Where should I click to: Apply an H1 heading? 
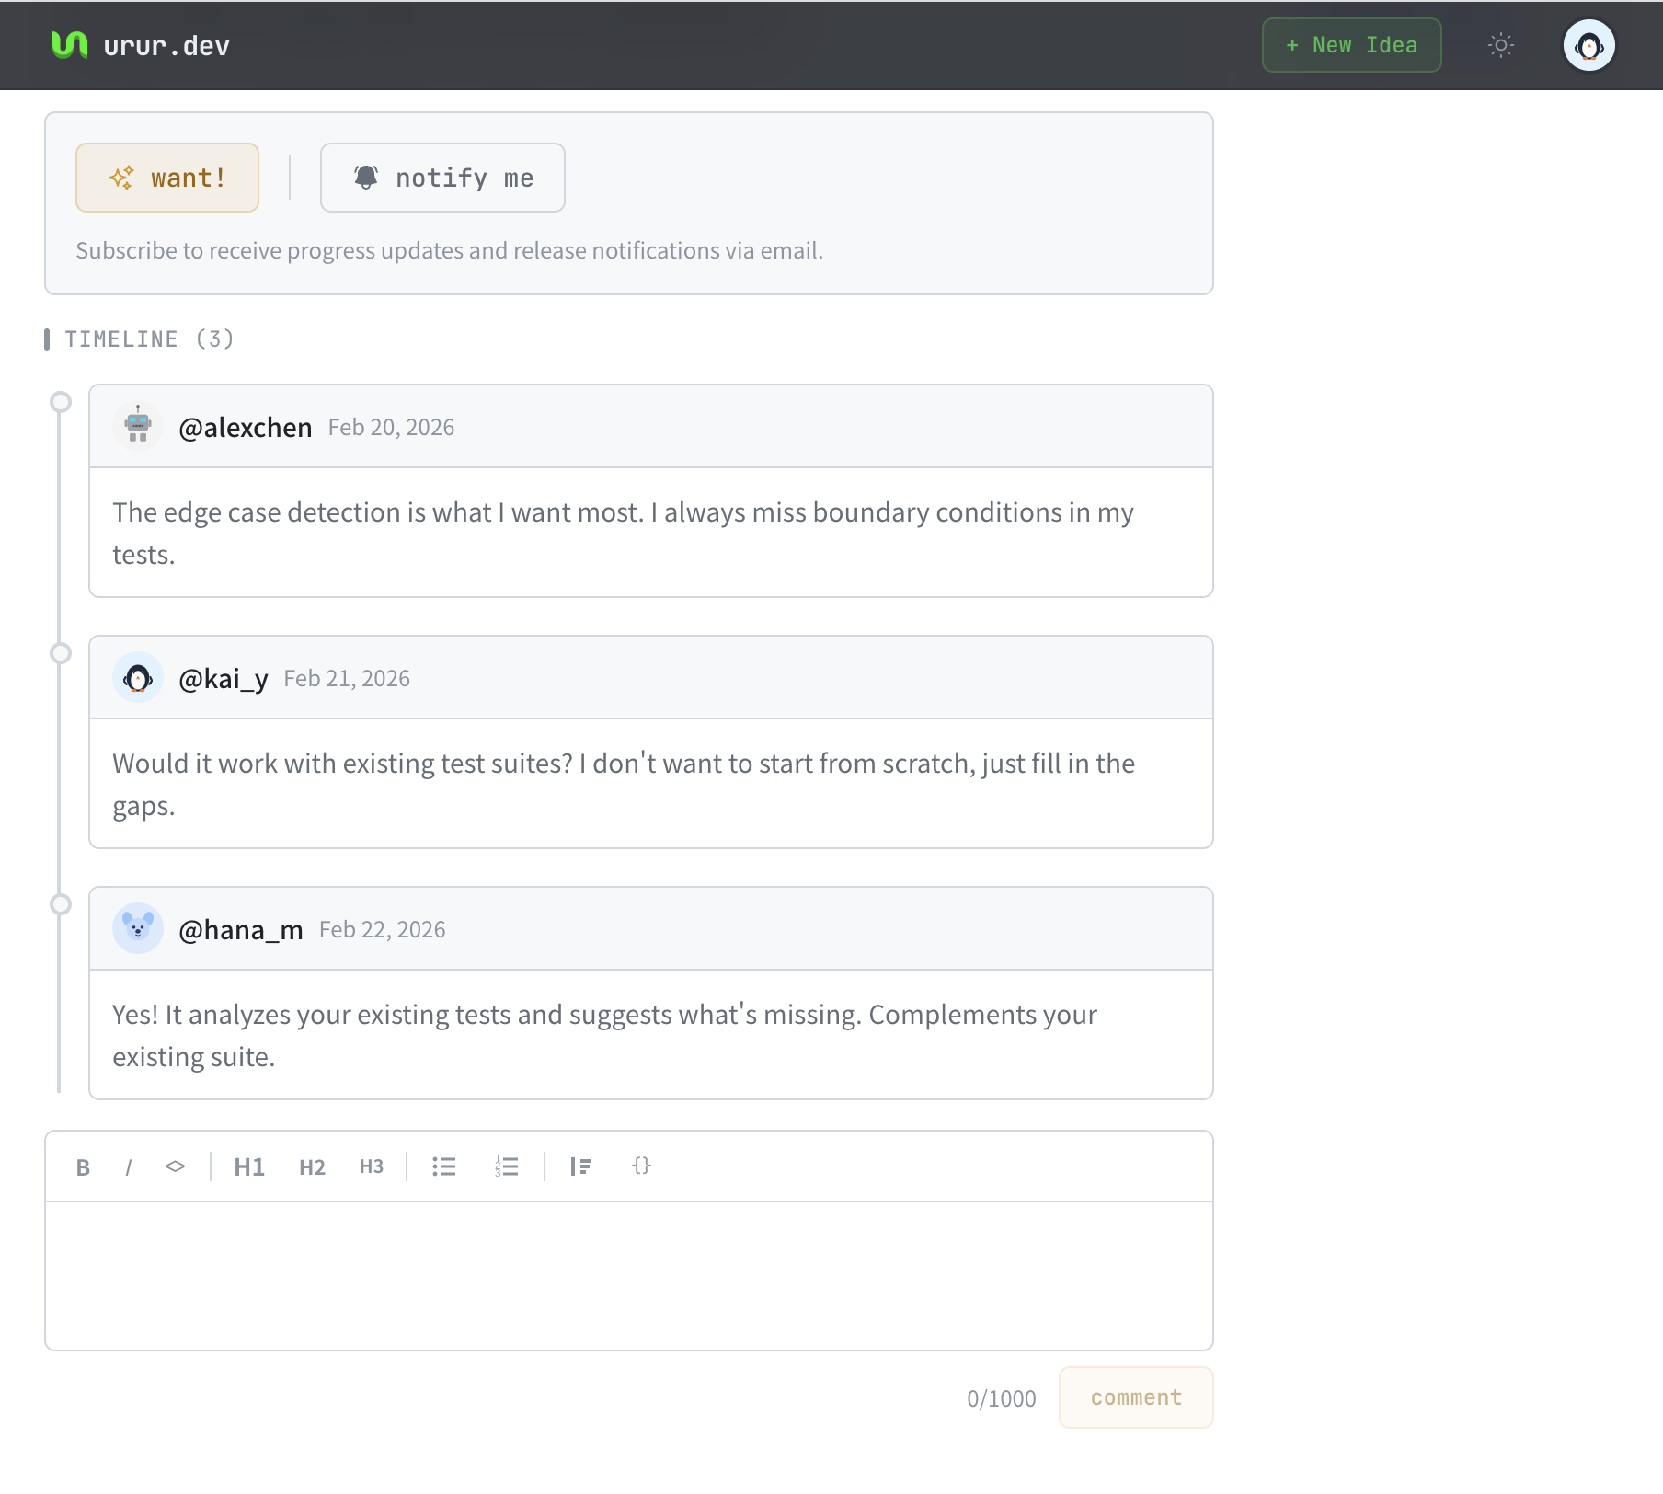[x=249, y=1166]
